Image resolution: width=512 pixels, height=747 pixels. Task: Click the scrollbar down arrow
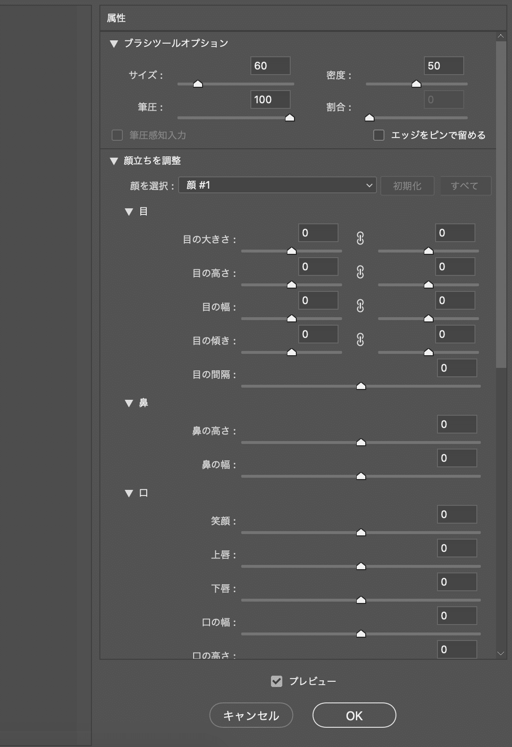pos(501,653)
